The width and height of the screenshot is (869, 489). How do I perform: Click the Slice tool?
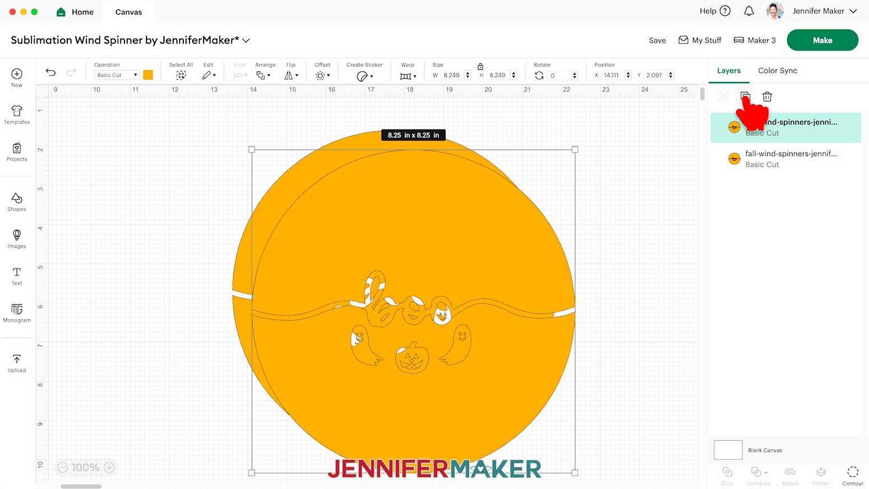(727, 476)
